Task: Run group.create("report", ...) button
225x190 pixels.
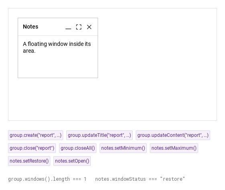Action: tap(35, 135)
